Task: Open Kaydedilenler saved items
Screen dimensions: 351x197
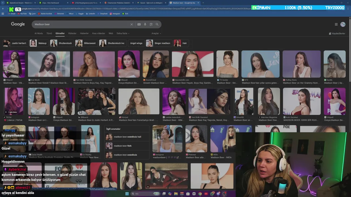Action: [x=337, y=33]
